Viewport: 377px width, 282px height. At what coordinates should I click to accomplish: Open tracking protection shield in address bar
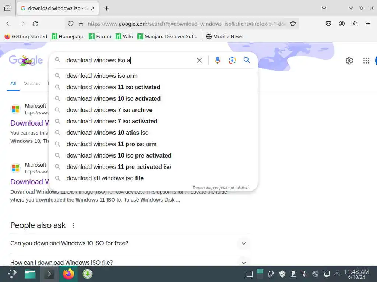(70, 23)
